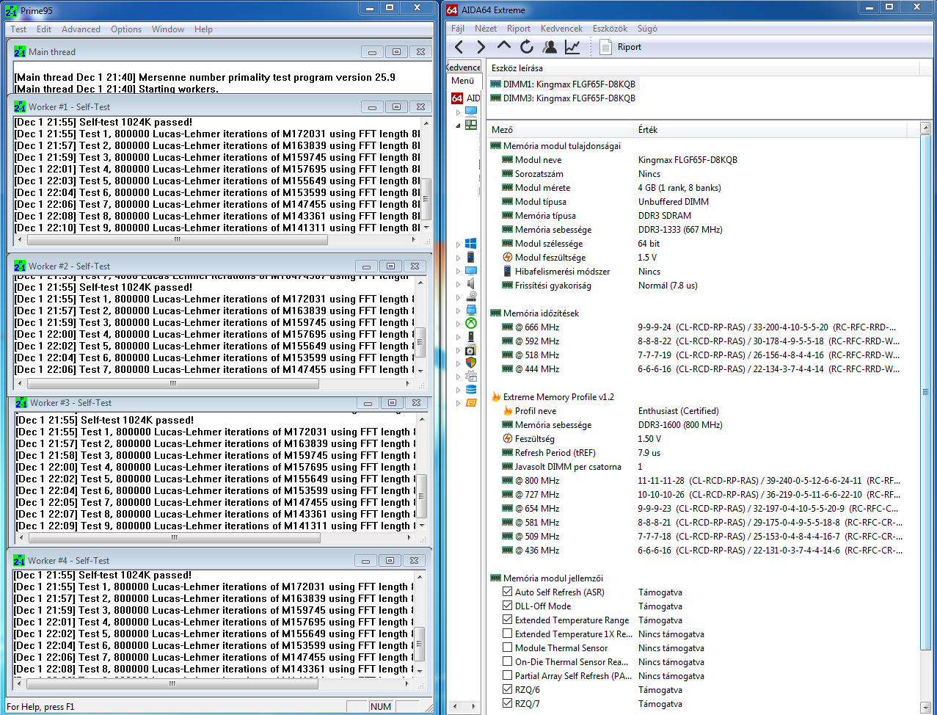Open Prime95 Options menu
Screen dimensions: 937x715
(126, 29)
